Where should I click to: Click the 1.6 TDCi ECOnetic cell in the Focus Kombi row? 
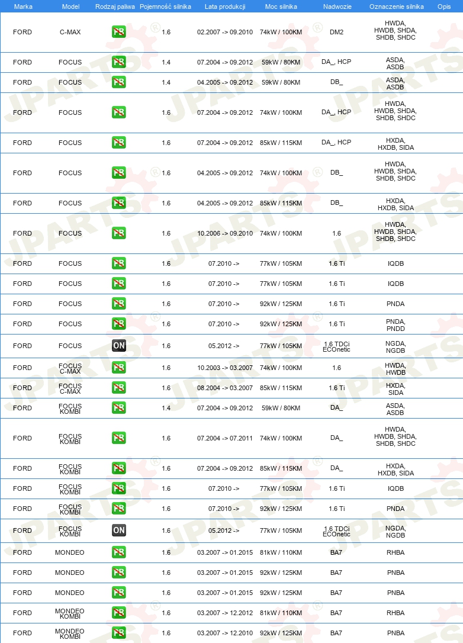click(x=337, y=532)
